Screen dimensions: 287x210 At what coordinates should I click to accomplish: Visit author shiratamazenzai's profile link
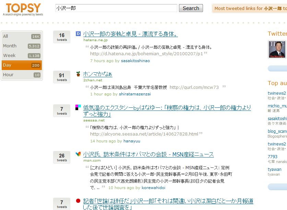tap(135, 94)
